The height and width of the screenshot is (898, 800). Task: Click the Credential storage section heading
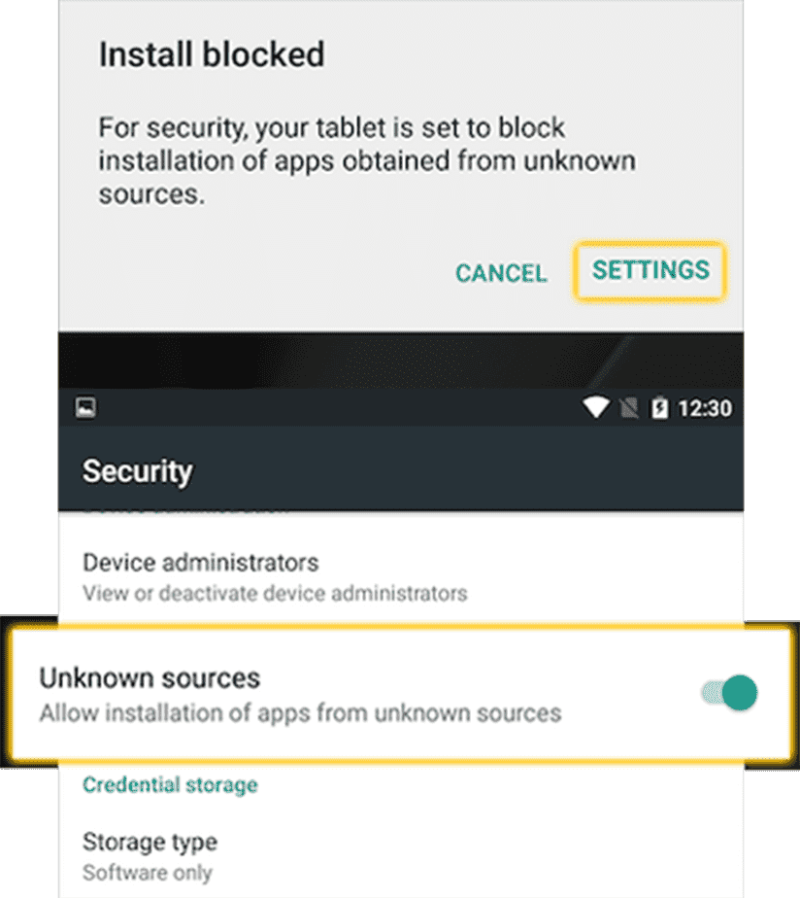170,784
